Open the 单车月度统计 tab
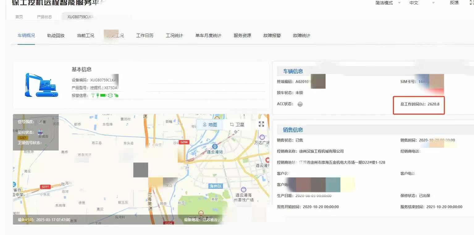The image size is (474, 235). 208,35
